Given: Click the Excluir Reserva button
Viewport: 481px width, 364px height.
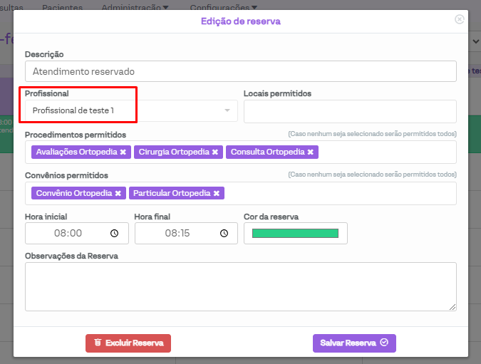Looking at the screenshot, I should tap(128, 343).
